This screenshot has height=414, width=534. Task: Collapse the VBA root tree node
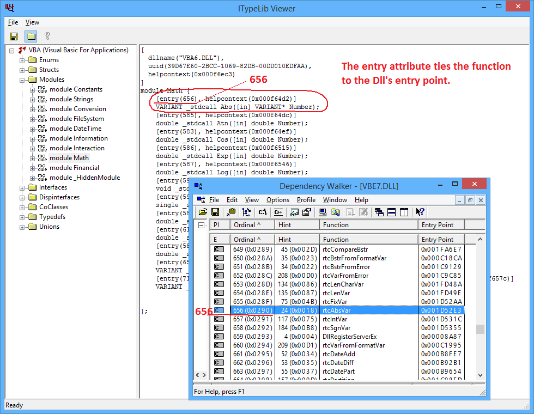12,51
